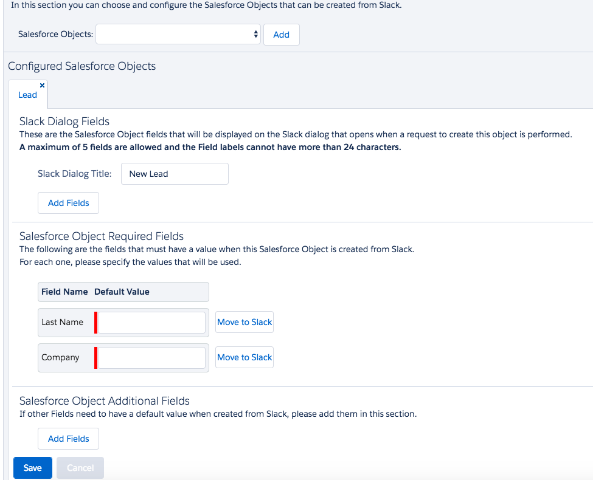The image size is (593, 480).
Task: Click the stepper arrows on the object selector
Action: pyautogui.click(x=255, y=34)
